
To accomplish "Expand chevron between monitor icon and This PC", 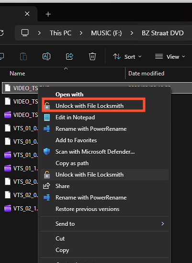I will point(39,33).
